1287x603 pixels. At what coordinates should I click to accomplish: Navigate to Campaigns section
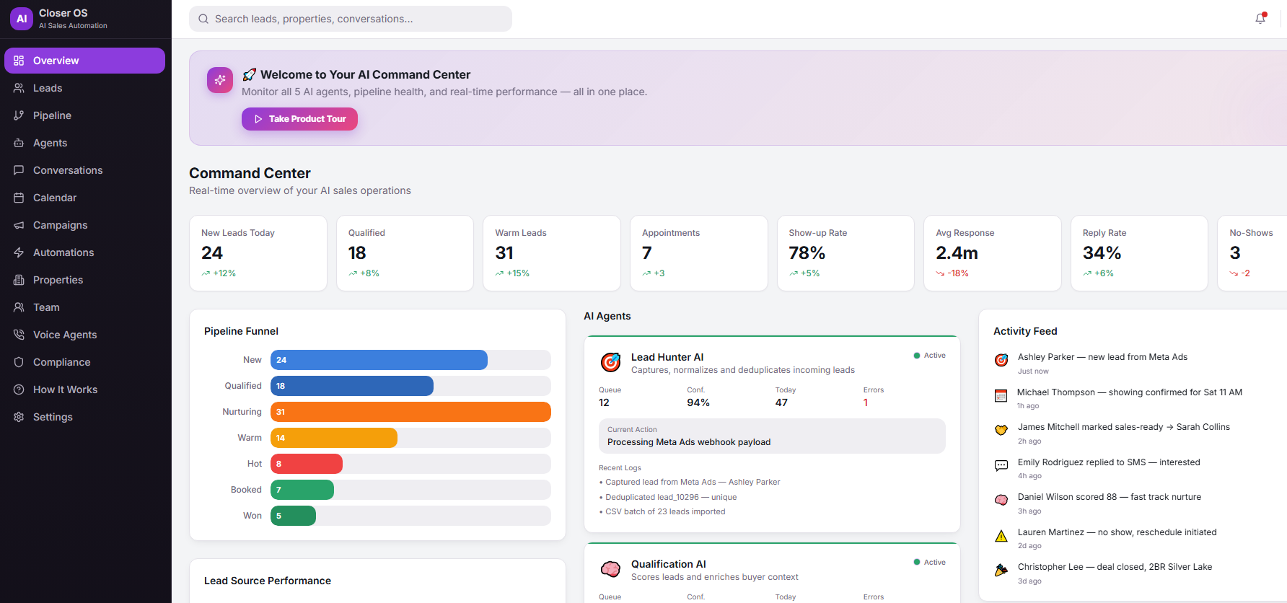pyautogui.click(x=84, y=225)
